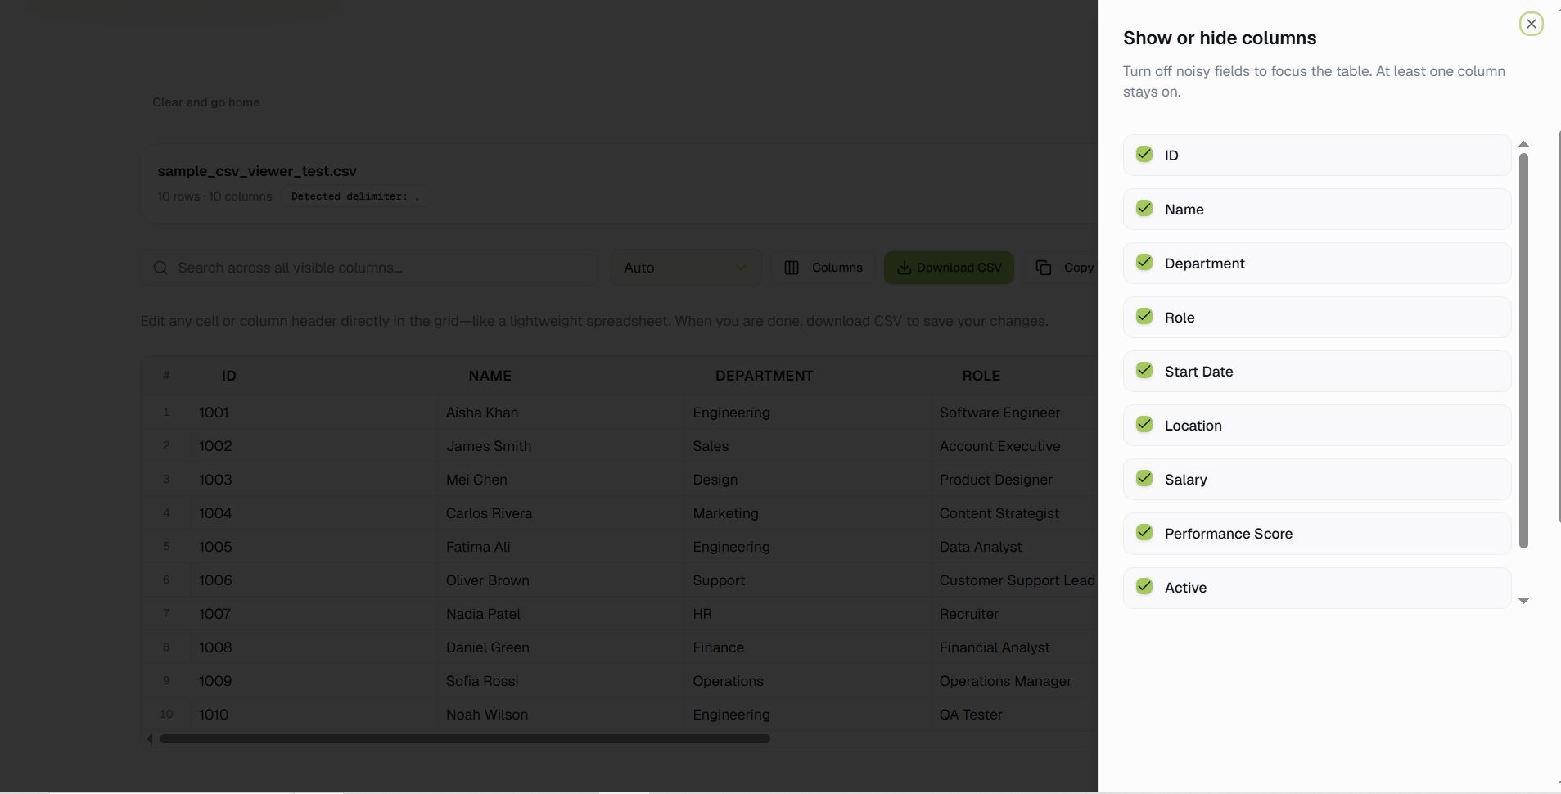Select the cell with ID 1010
Screen dimensions: 1561x794
tap(314, 715)
